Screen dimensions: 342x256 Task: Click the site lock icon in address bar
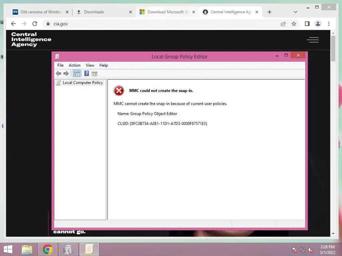pos(48,24)
